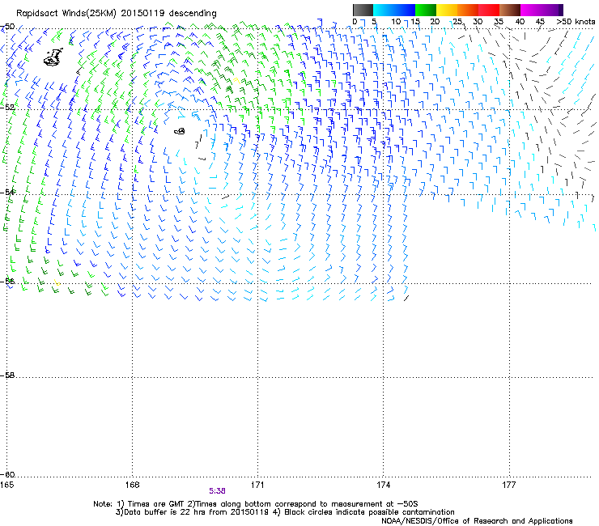Click the '168' longitude axis label
The height and width of the screenshot is (526, 599).
pos(132,485)
